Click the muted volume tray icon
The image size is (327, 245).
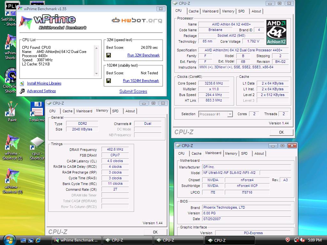302,240
